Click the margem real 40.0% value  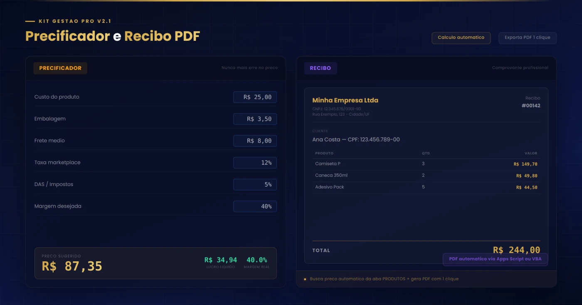(256, 260)
